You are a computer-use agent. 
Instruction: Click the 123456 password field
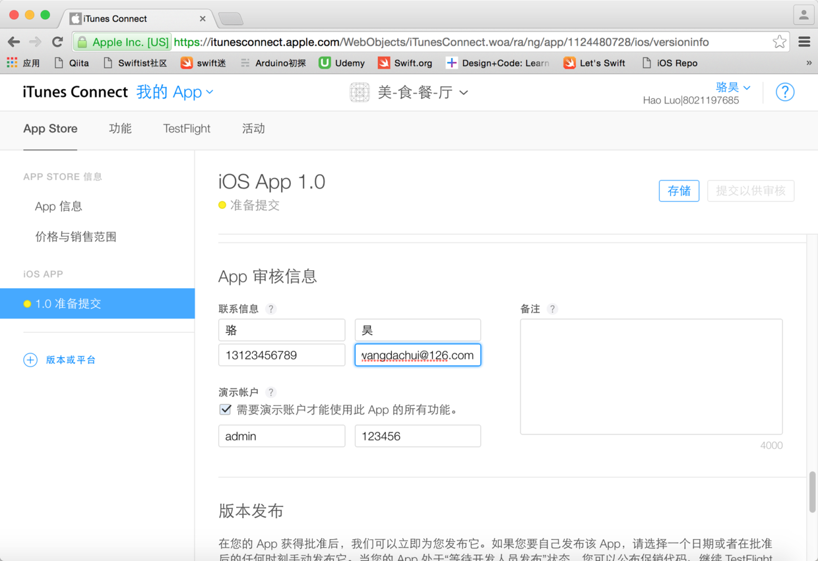(x=418, y=436)
